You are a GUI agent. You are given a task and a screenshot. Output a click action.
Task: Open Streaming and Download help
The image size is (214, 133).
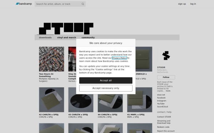coord(164,122)
